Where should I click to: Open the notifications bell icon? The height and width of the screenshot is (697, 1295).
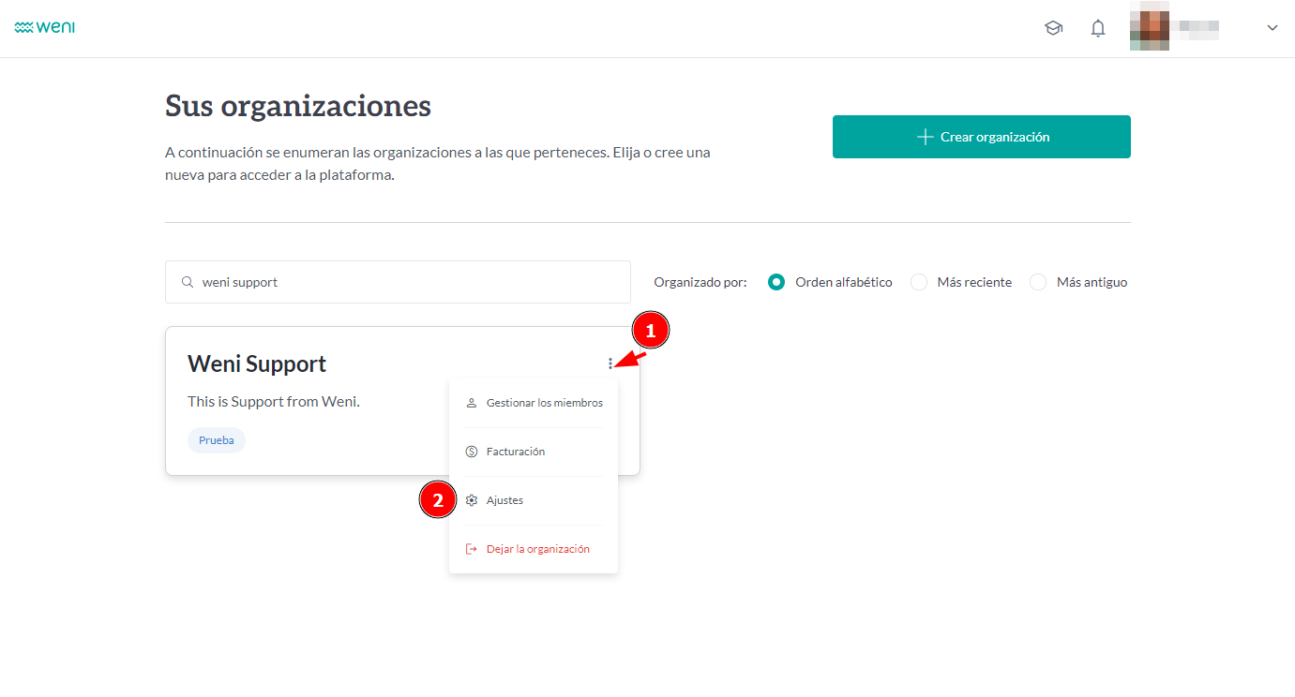pos(1097,28)
